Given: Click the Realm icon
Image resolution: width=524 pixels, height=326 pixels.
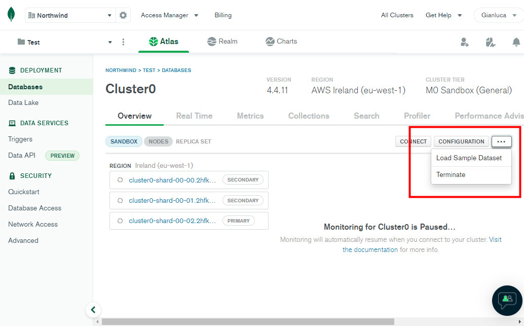Looking at the screenshot, I should click(x=211, y=42).
